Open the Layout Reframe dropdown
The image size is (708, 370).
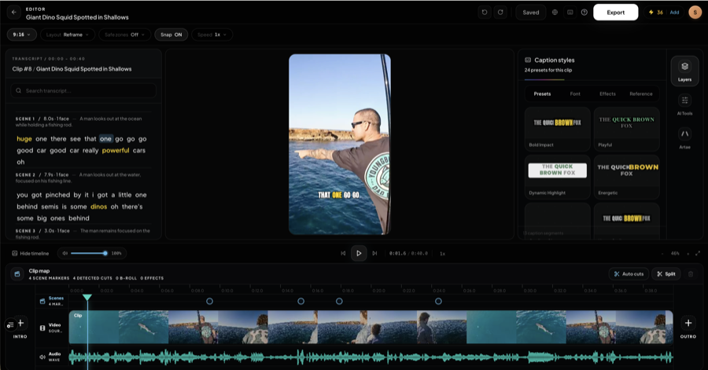pos(68,35)
